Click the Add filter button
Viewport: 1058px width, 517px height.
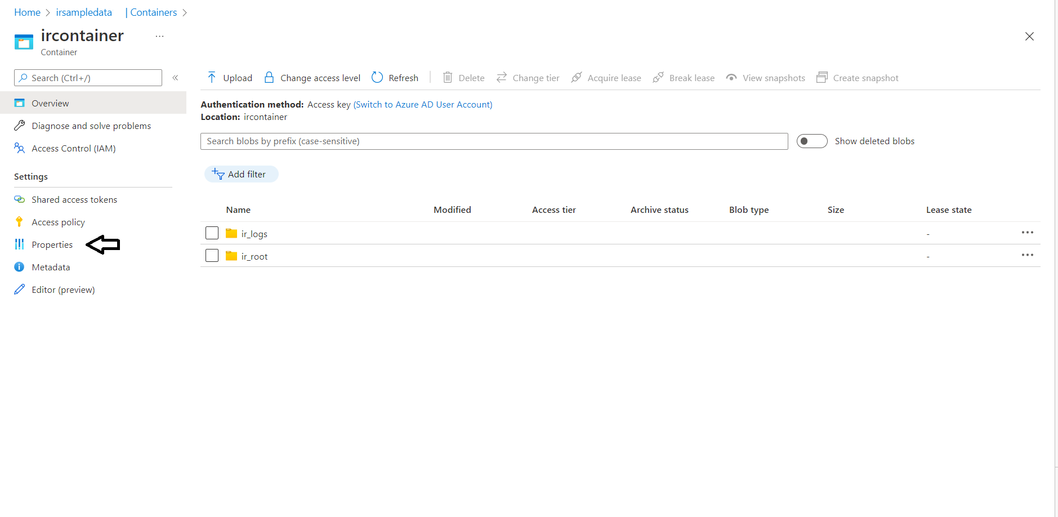(241, 174)
